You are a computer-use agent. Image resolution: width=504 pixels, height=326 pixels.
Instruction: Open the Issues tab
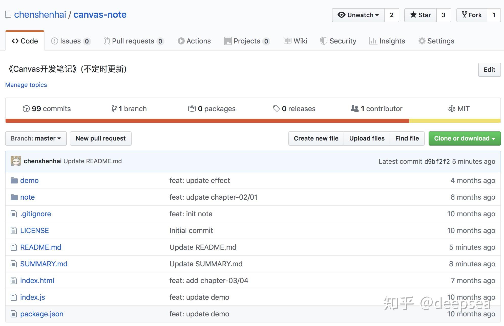tap(71, 41)
